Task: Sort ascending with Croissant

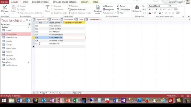Action: [56, 6]
